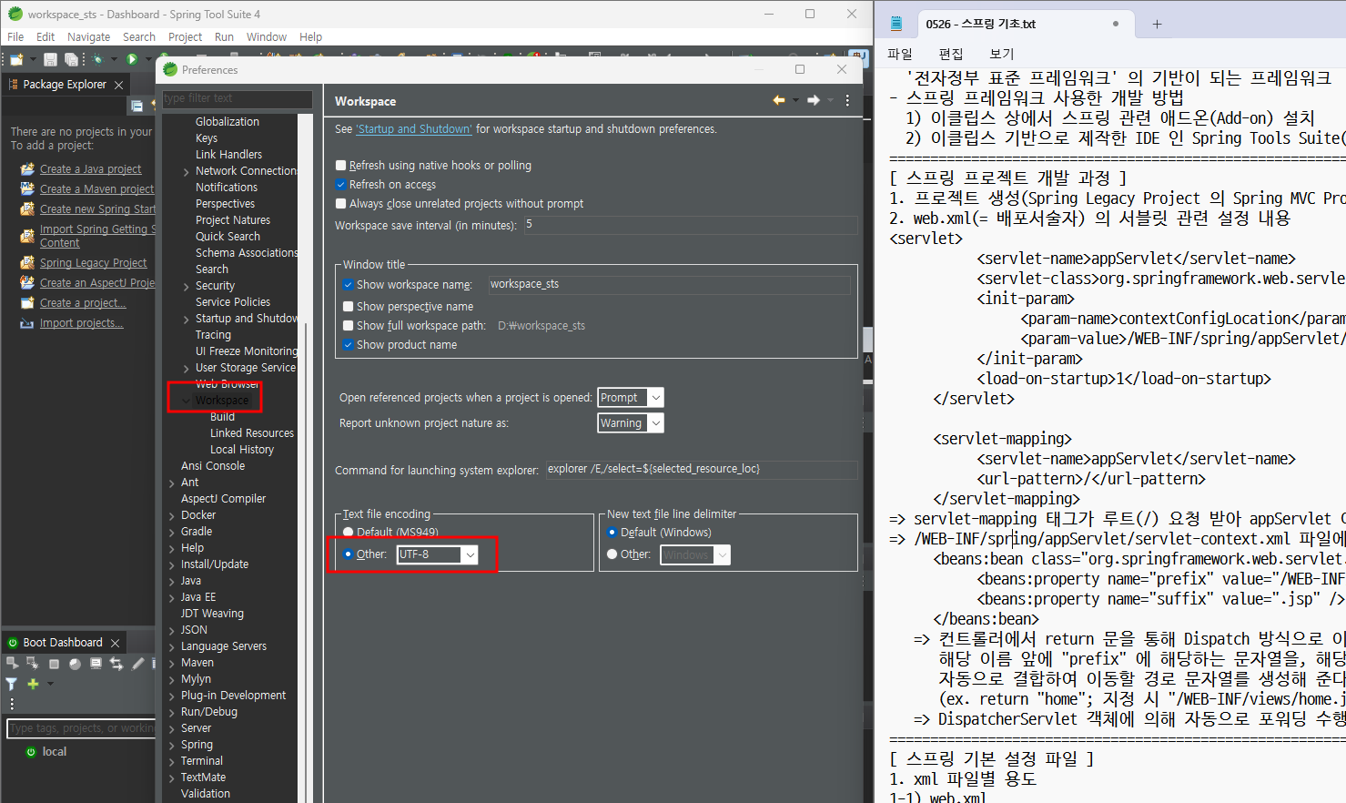Click the green Run icon in toolbar
Screen dimensions: 1346x803
click(x=132, y=59)
